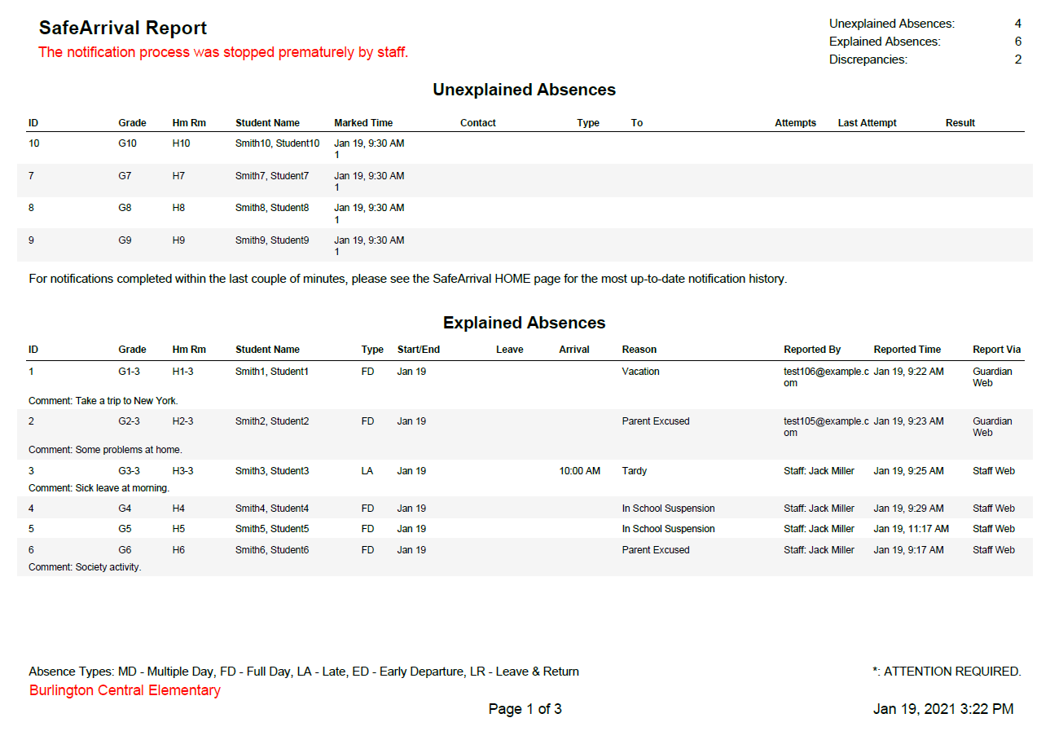Click the In School Suspension entry for Smith4

(668, 508)
